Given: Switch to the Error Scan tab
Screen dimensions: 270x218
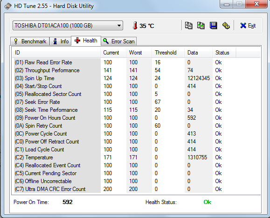Looking at the screenshot, I should coord(119,41).
